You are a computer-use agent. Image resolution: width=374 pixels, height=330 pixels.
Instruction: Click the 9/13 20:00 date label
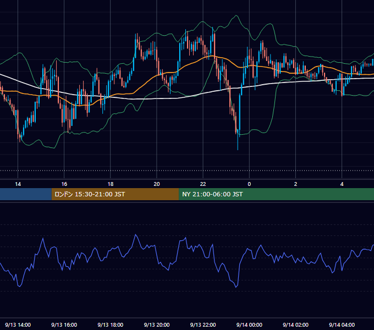pos(157,324)
